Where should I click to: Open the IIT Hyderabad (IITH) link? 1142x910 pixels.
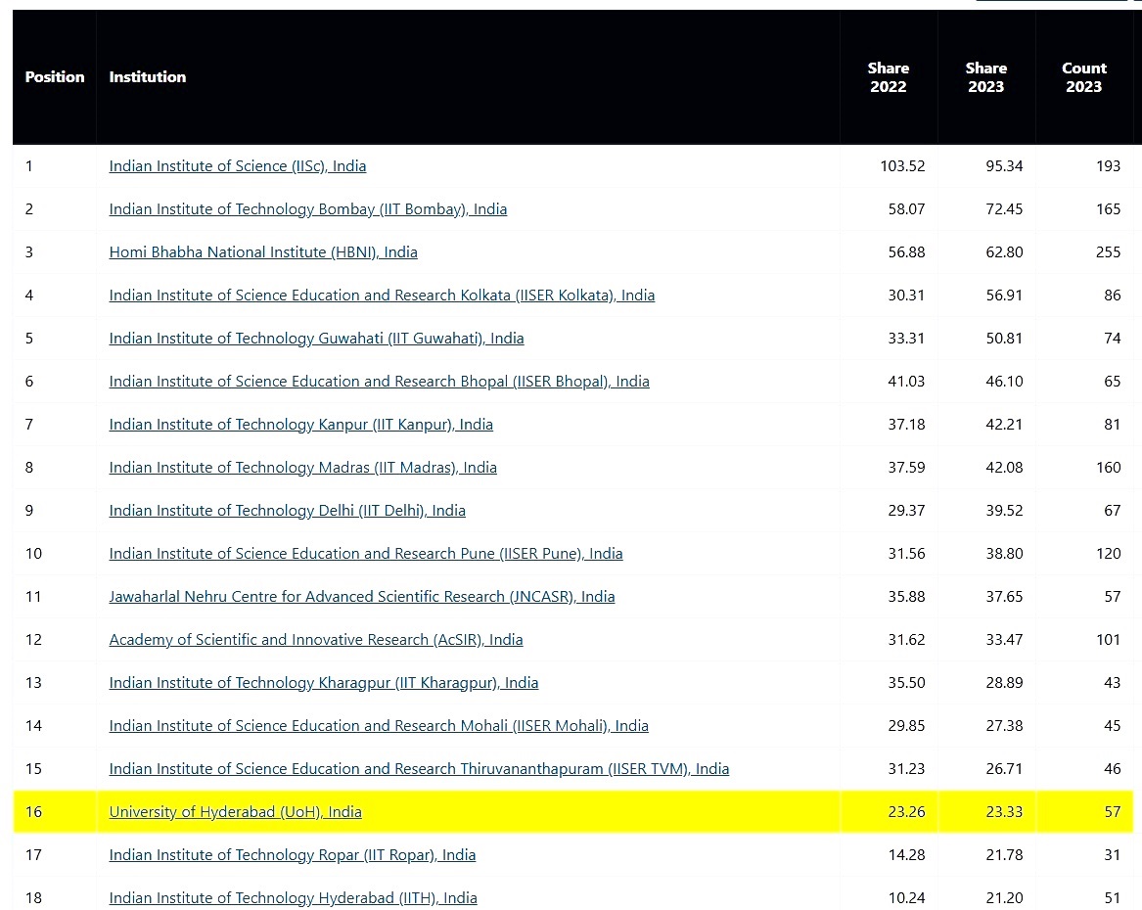(x=293, y=897)
